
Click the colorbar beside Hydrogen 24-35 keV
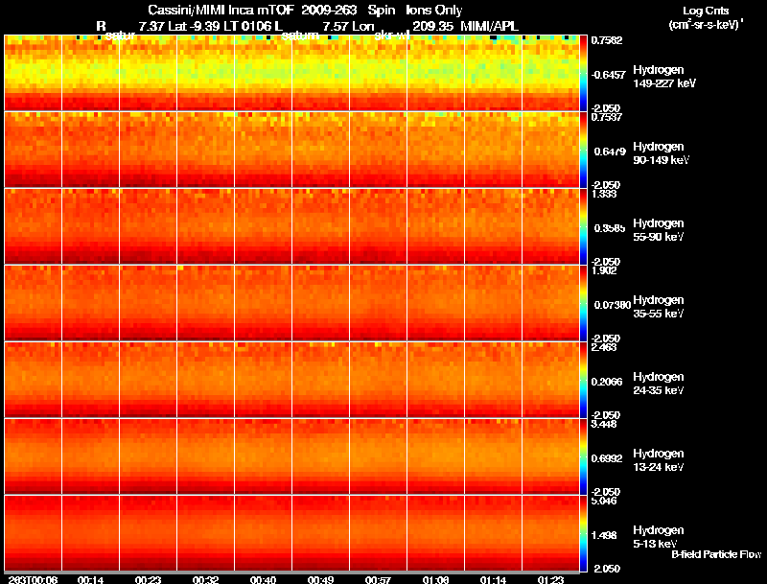(583, 380)
